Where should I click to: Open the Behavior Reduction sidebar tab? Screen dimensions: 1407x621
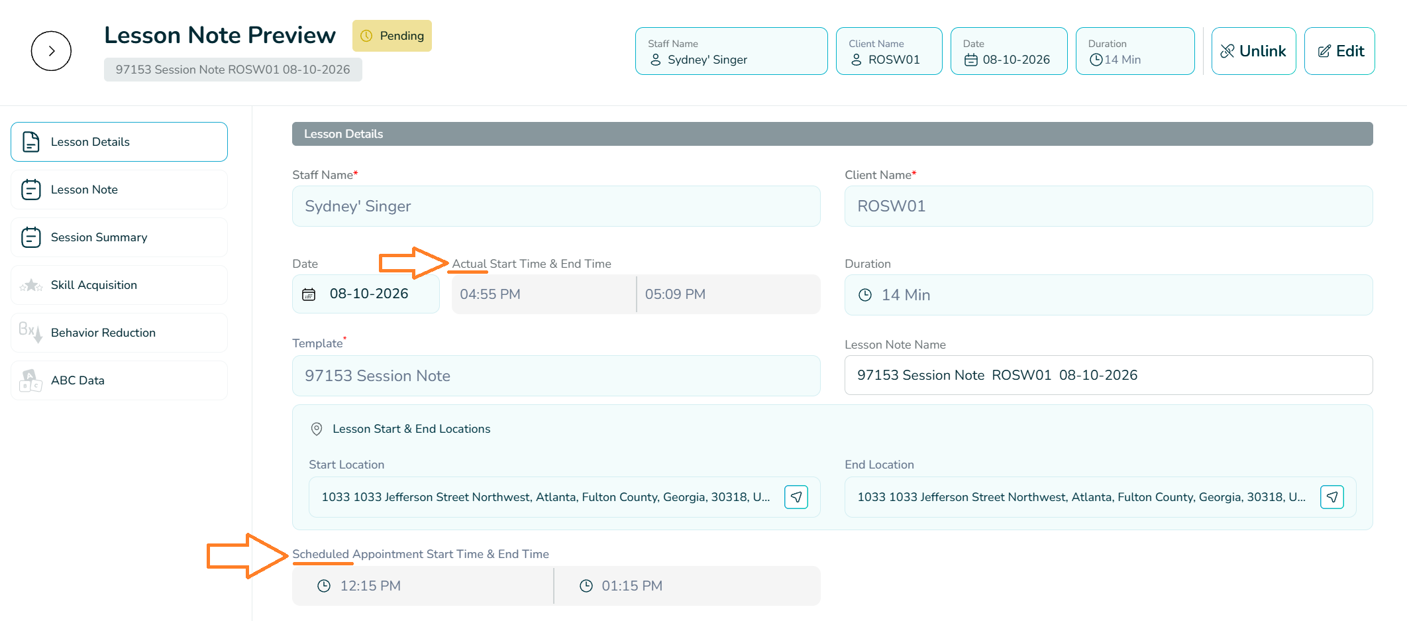[x=119, y=333]
